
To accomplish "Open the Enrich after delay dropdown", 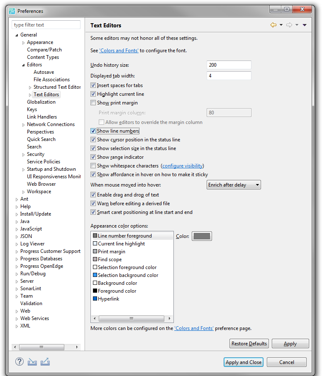I will (x=234, y=185).
